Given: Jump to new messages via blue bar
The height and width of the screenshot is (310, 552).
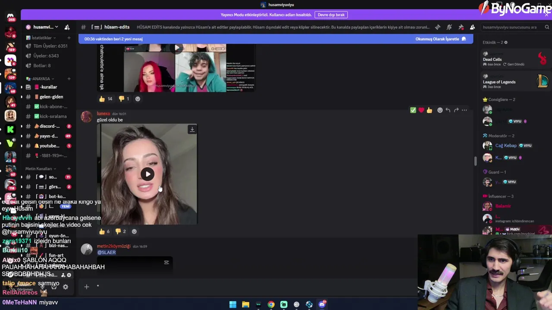Looking at the screenshot, I should coord(113,39).
